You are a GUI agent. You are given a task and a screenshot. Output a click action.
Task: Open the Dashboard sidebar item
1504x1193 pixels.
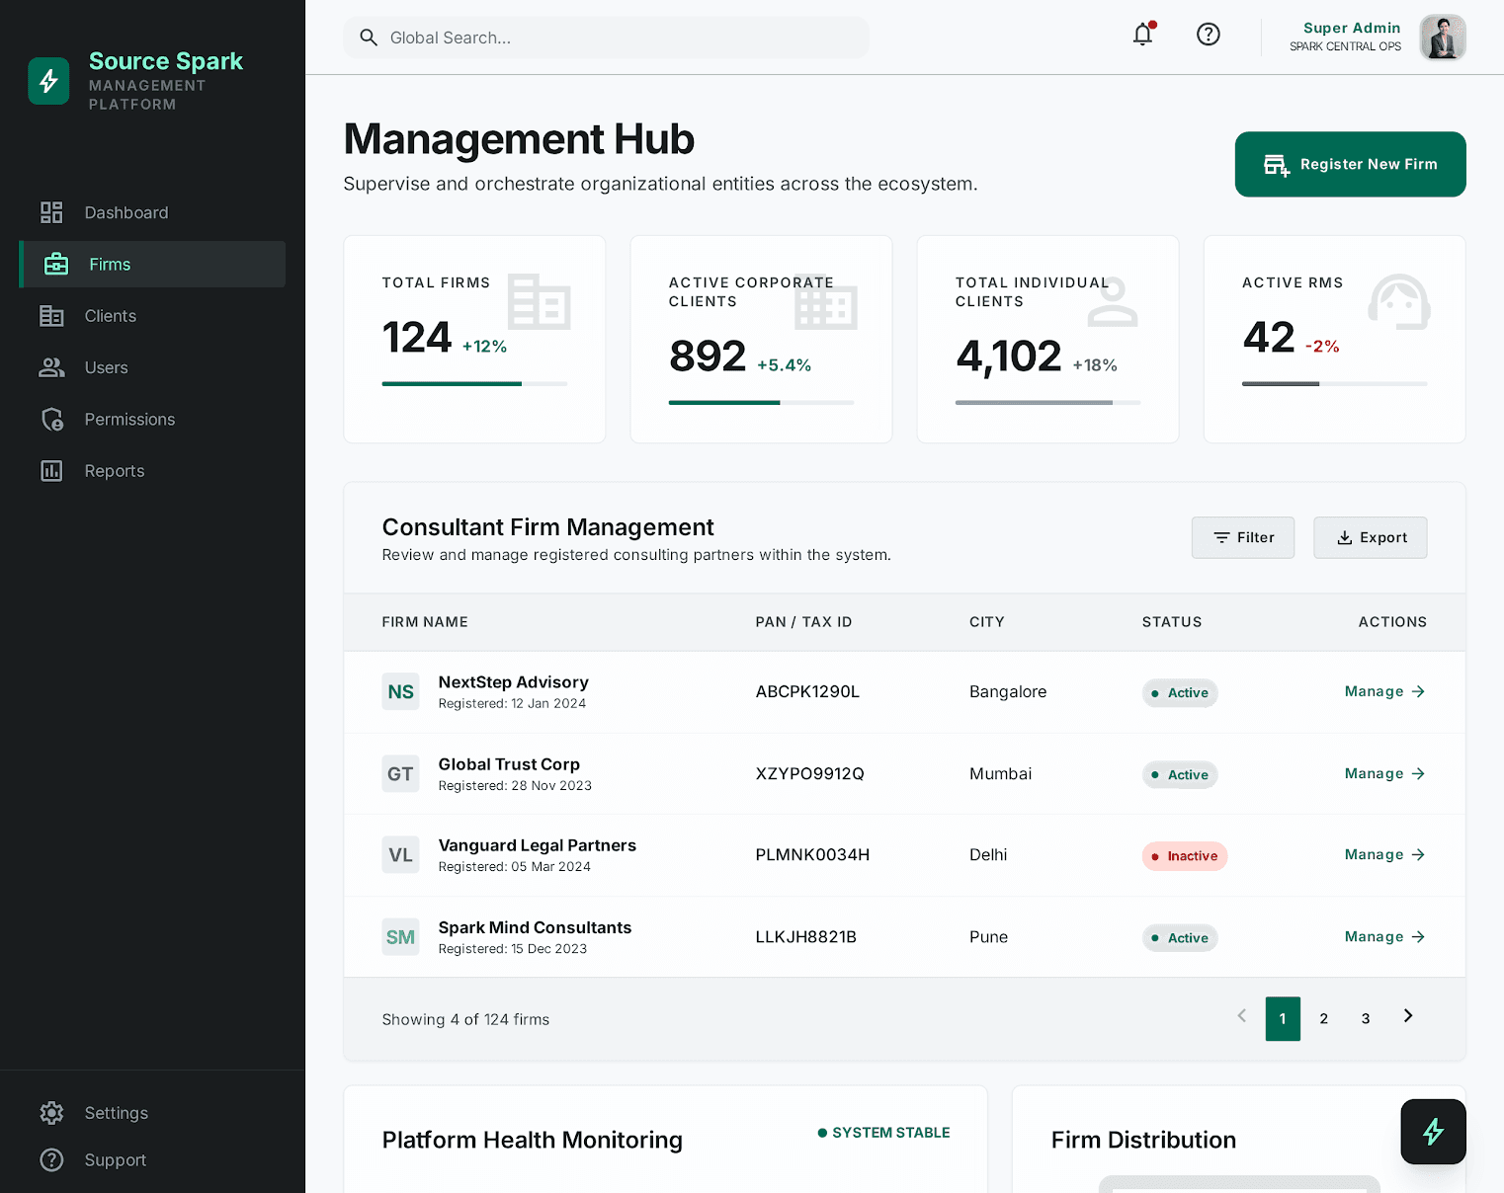coord(152,212)
